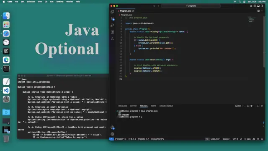Viewport: 268px width, 151px height.
Task: Select the Program.java editor tab
Action: click(126, 11)
